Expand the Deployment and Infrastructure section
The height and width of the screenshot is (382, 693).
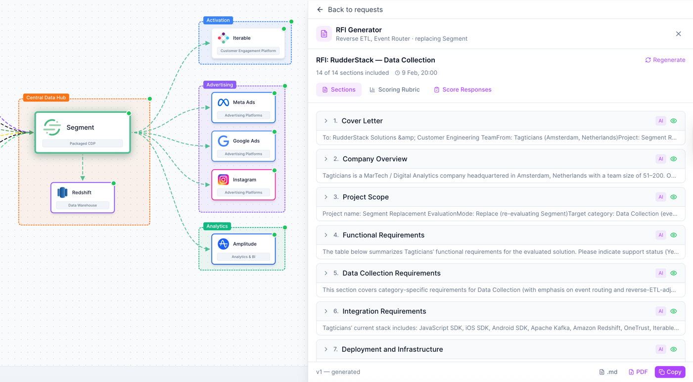[326, 349]
